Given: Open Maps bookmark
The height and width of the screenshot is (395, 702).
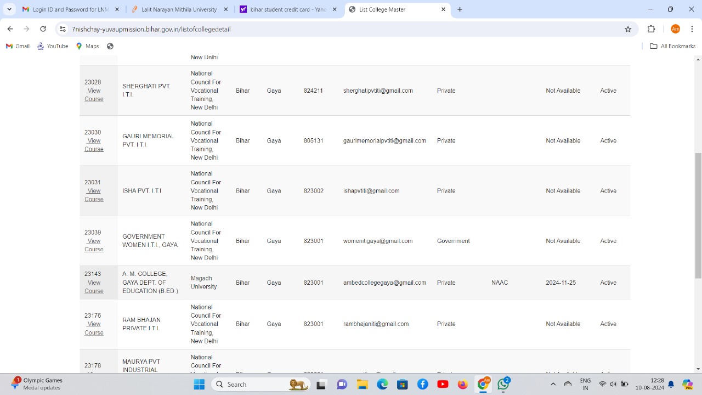Looking at the screenshot, I should tap(87, 46).
